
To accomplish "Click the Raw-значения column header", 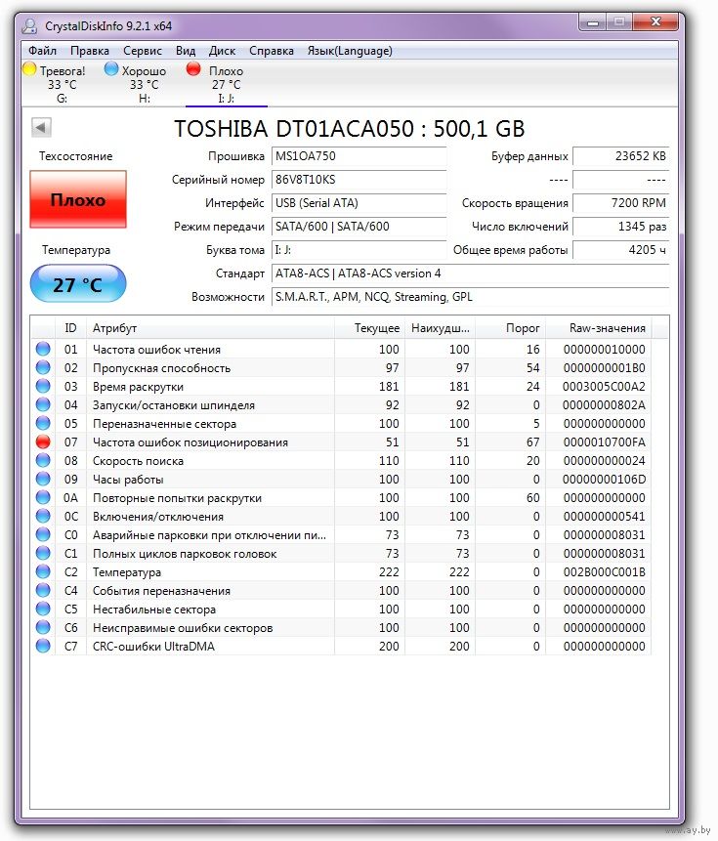I will [x=599, y=328].
